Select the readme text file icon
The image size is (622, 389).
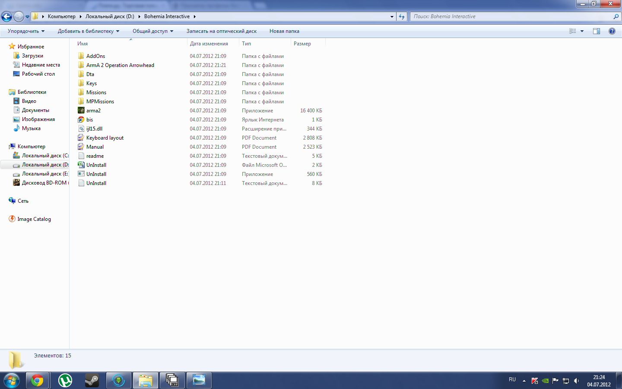point(81,156)
